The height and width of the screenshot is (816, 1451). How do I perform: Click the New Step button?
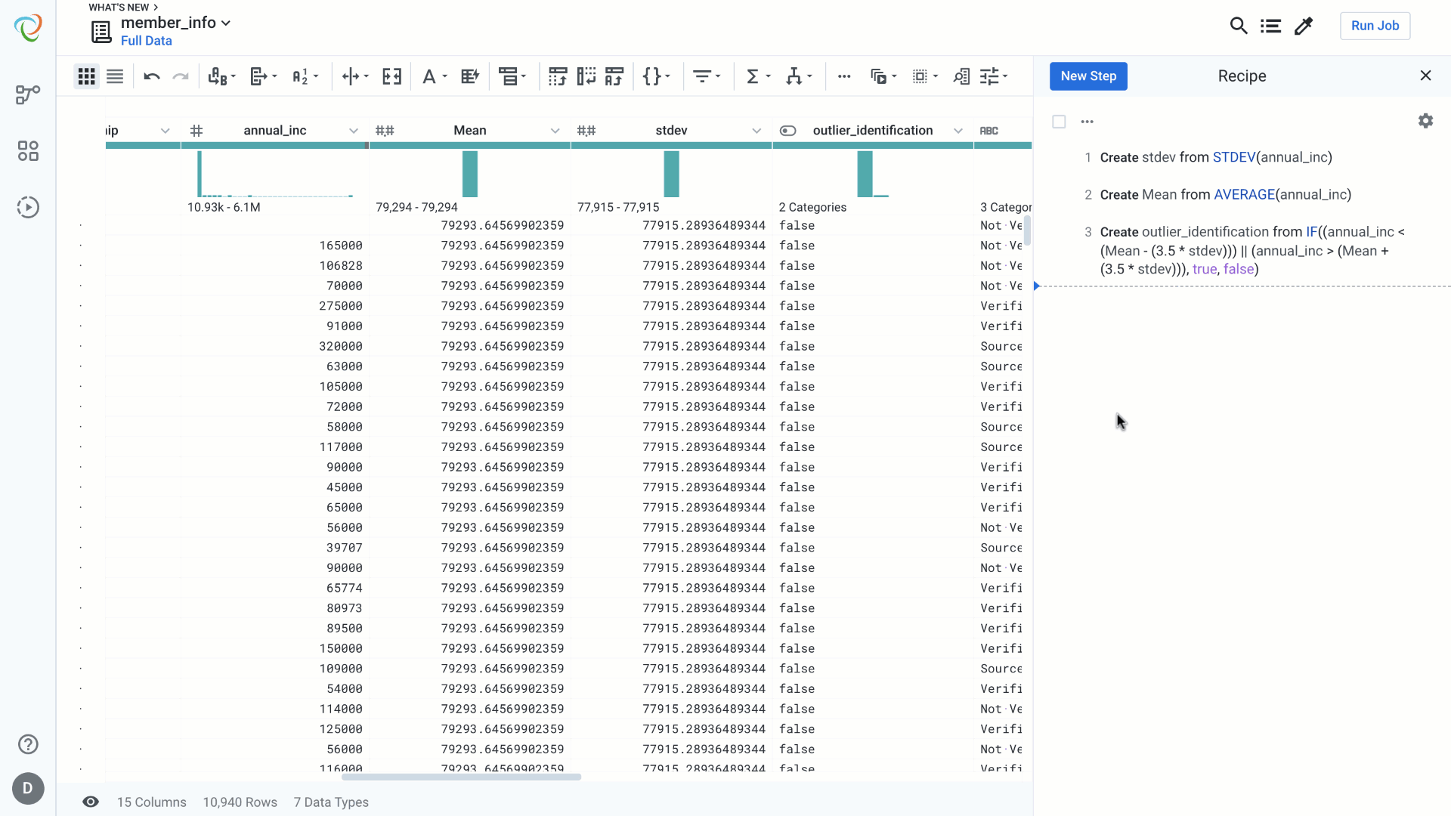click(x=1088, y=76)
